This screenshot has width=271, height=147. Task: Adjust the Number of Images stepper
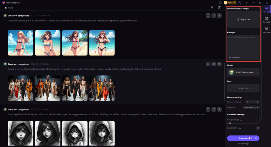pos(258,102)
